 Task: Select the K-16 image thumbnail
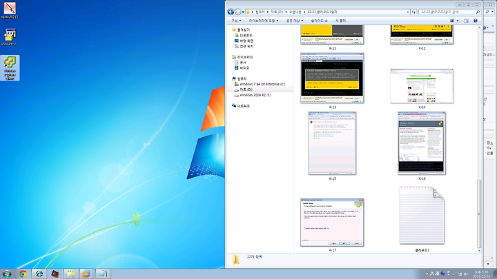pyautogui.click(x=422, y=143)
